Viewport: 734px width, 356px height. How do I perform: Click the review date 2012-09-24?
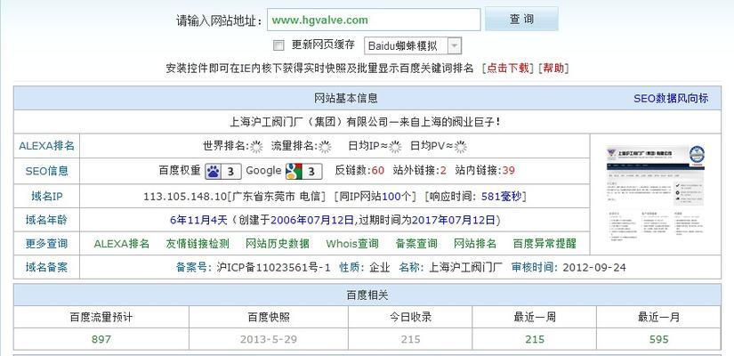[x=594, y=268]
